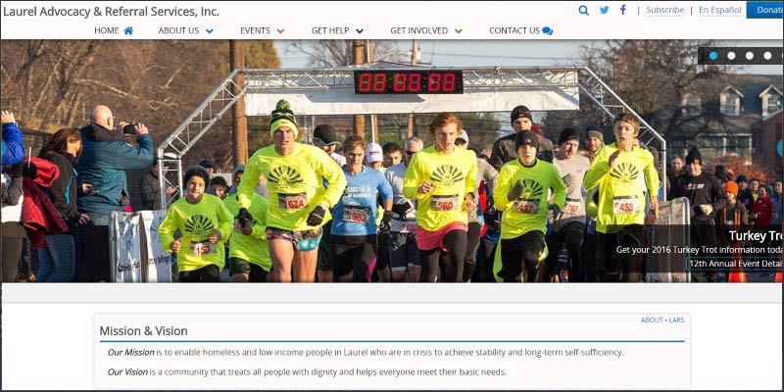Expand the About Us dropdown arrow
The image size is (784, 392).
coord(210,31)
